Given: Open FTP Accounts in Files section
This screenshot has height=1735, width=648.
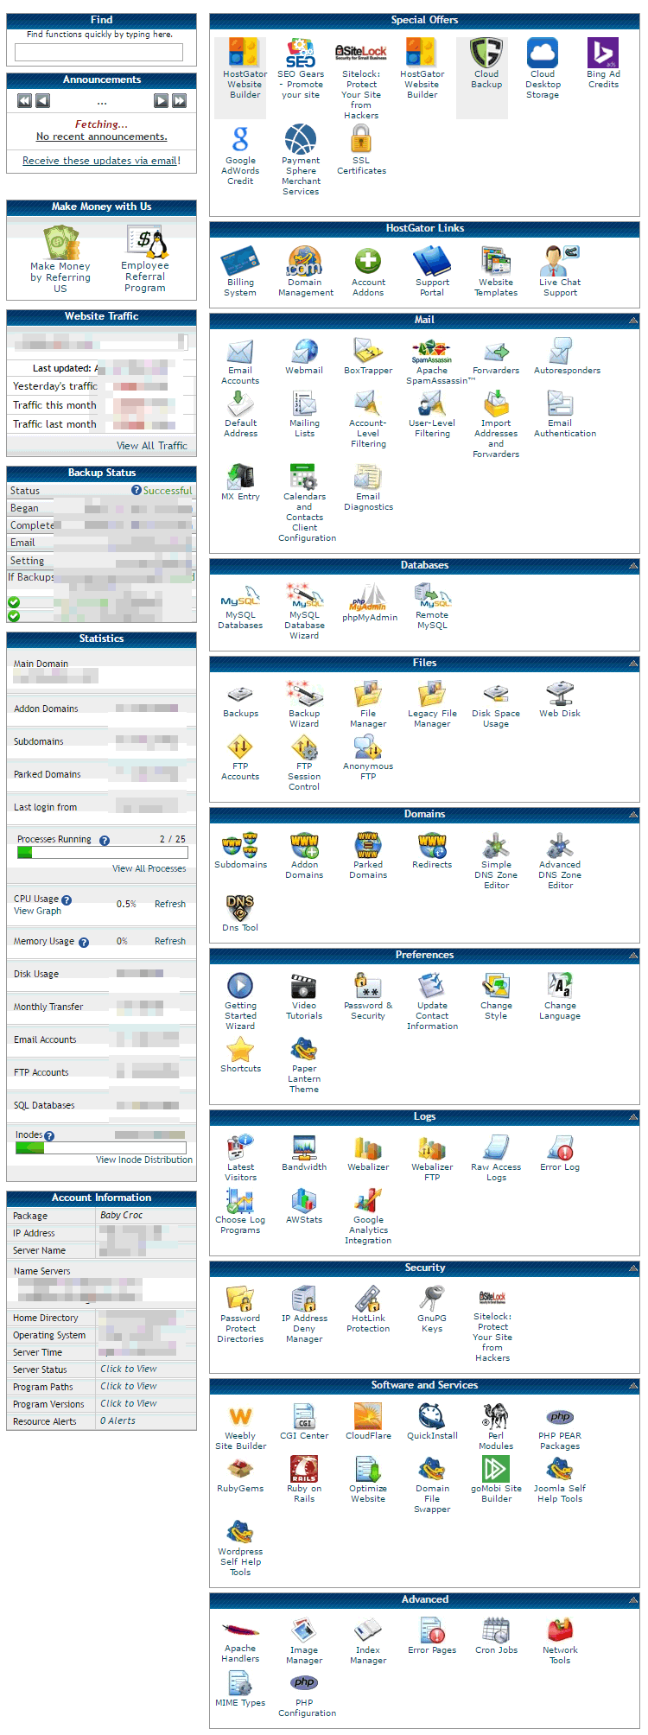Looking at the screenshot, I should click(x=240, y=758).
